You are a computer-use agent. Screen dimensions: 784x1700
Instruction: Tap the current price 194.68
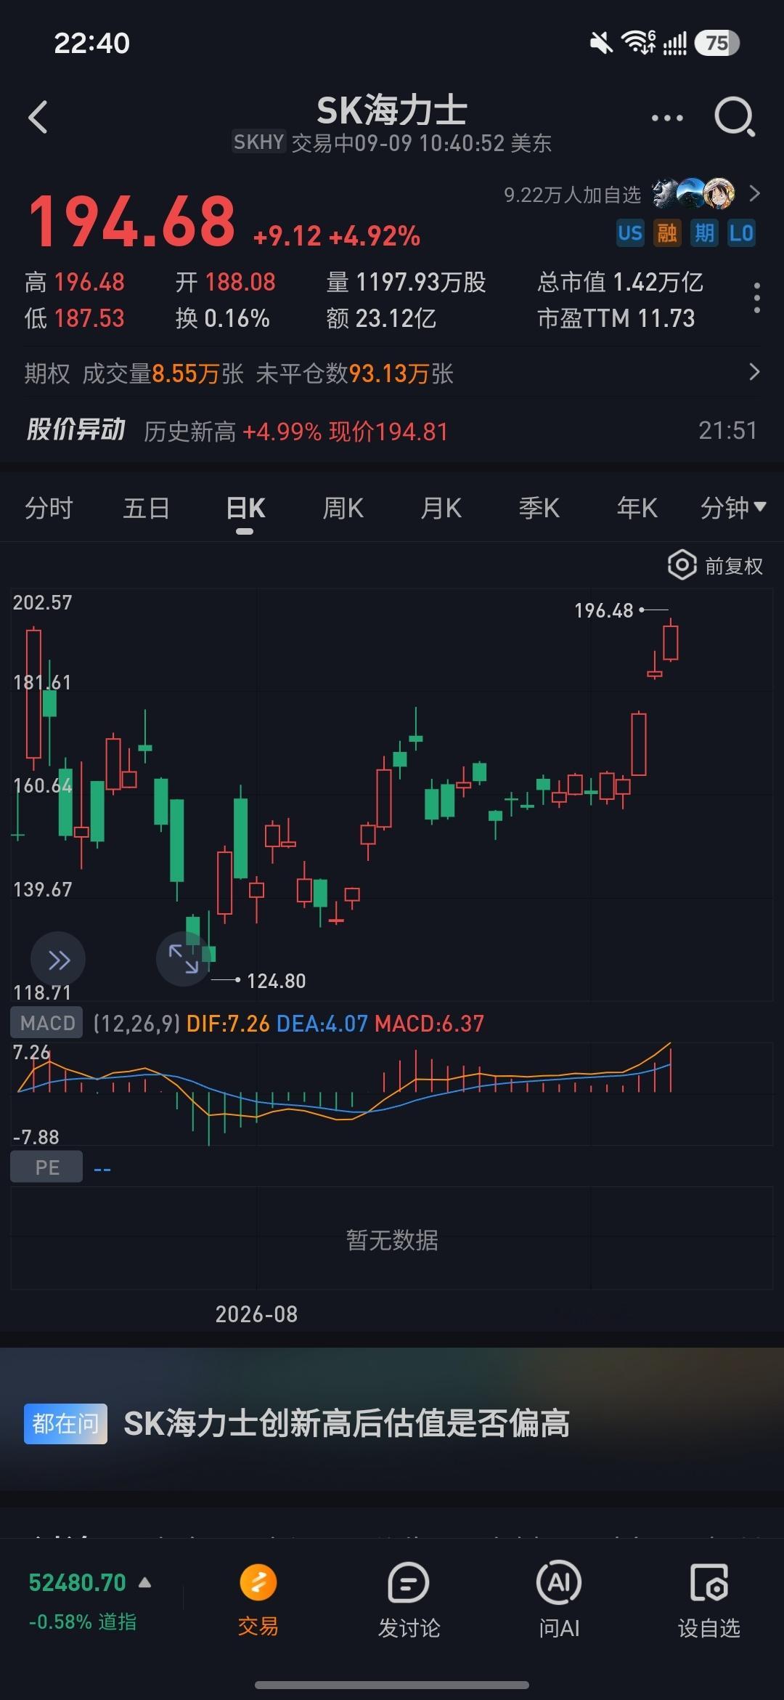pos(132,221)
